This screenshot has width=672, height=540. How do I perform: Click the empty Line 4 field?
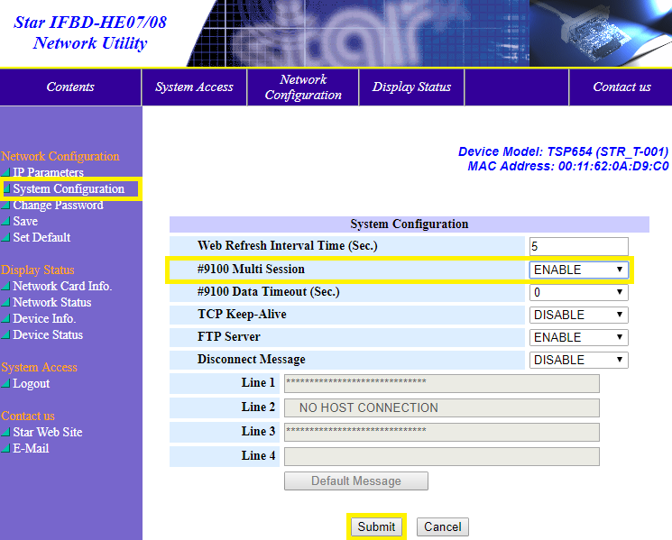[441, 456]
